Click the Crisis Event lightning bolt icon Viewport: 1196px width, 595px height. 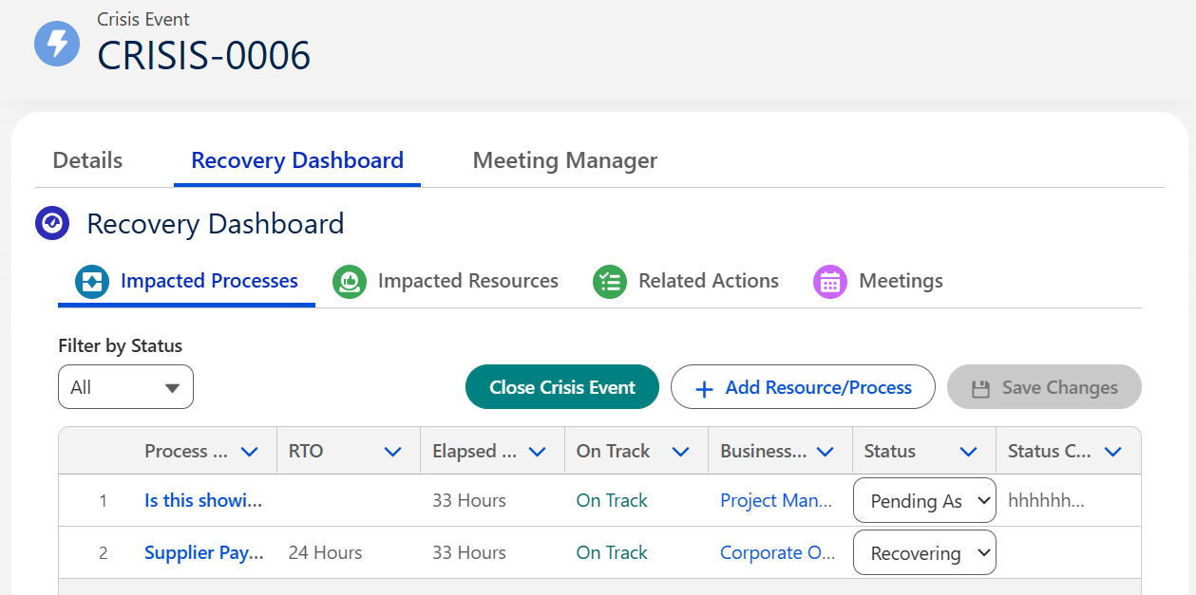pos(57,43)
